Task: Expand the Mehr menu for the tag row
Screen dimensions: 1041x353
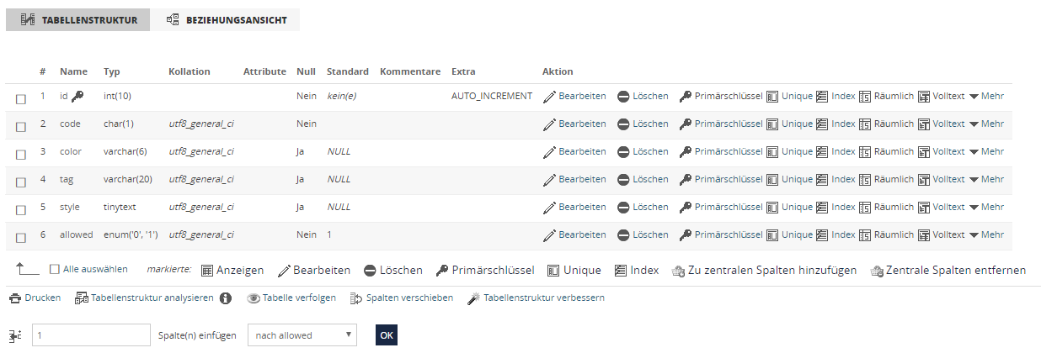Action: coord(986,180)
